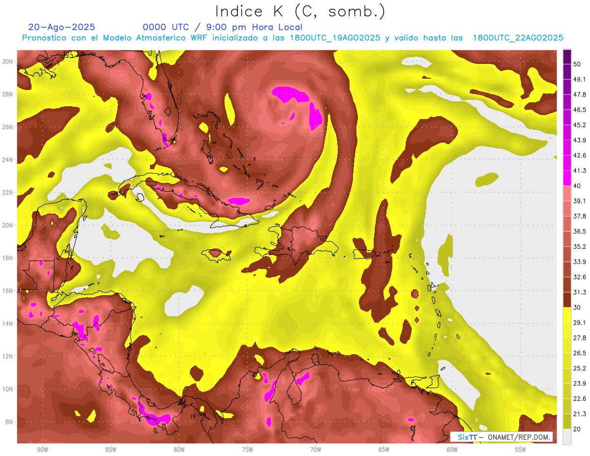Select the date text "20-Ago-2025"
Viewport: 590px width, 456px height.
[x=62, y=27]
